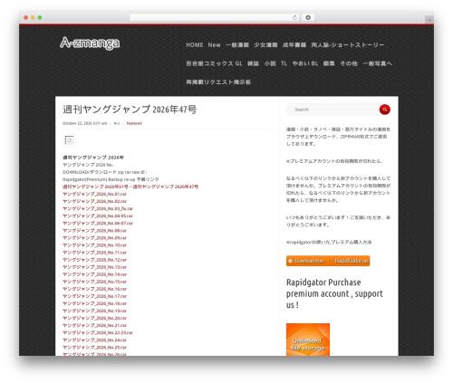Download ヤングジャンプ_2026_No.14.rar
This screenshot has height=383, width=453.
pyautogui.click(x=94, y=274)
